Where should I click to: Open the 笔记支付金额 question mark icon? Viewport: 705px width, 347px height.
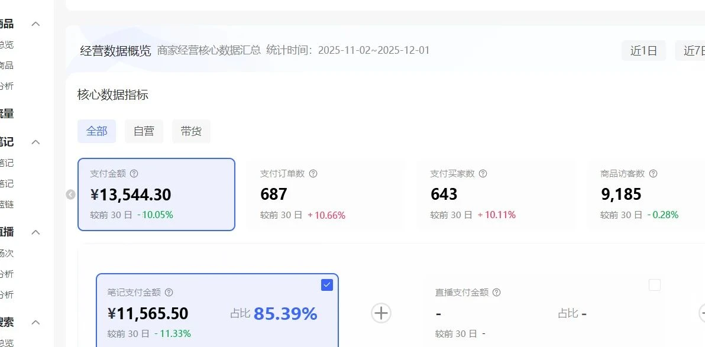[169, 292]
